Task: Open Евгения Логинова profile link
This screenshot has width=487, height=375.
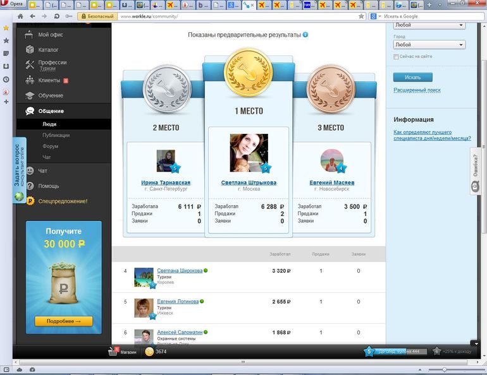Action: pos(178,301)
